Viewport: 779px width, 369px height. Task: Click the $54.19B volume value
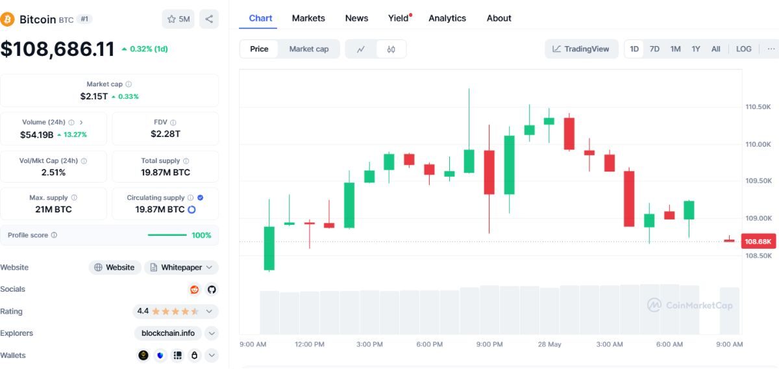[x=36, y=134]
